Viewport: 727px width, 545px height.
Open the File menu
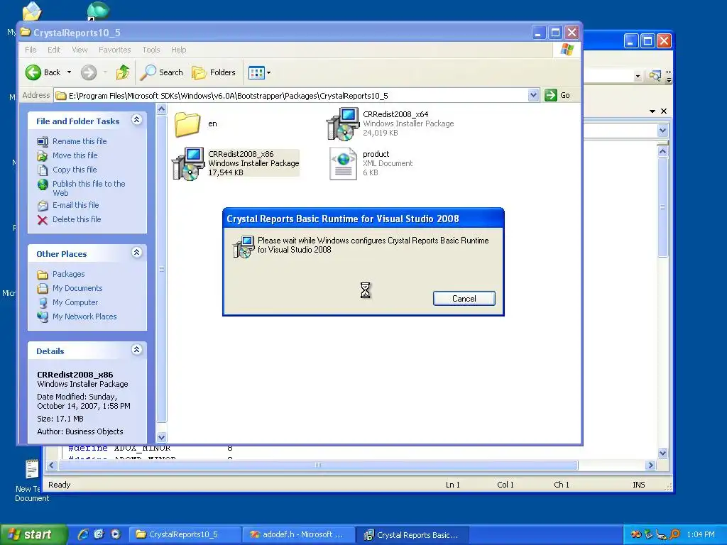[31, 50]
